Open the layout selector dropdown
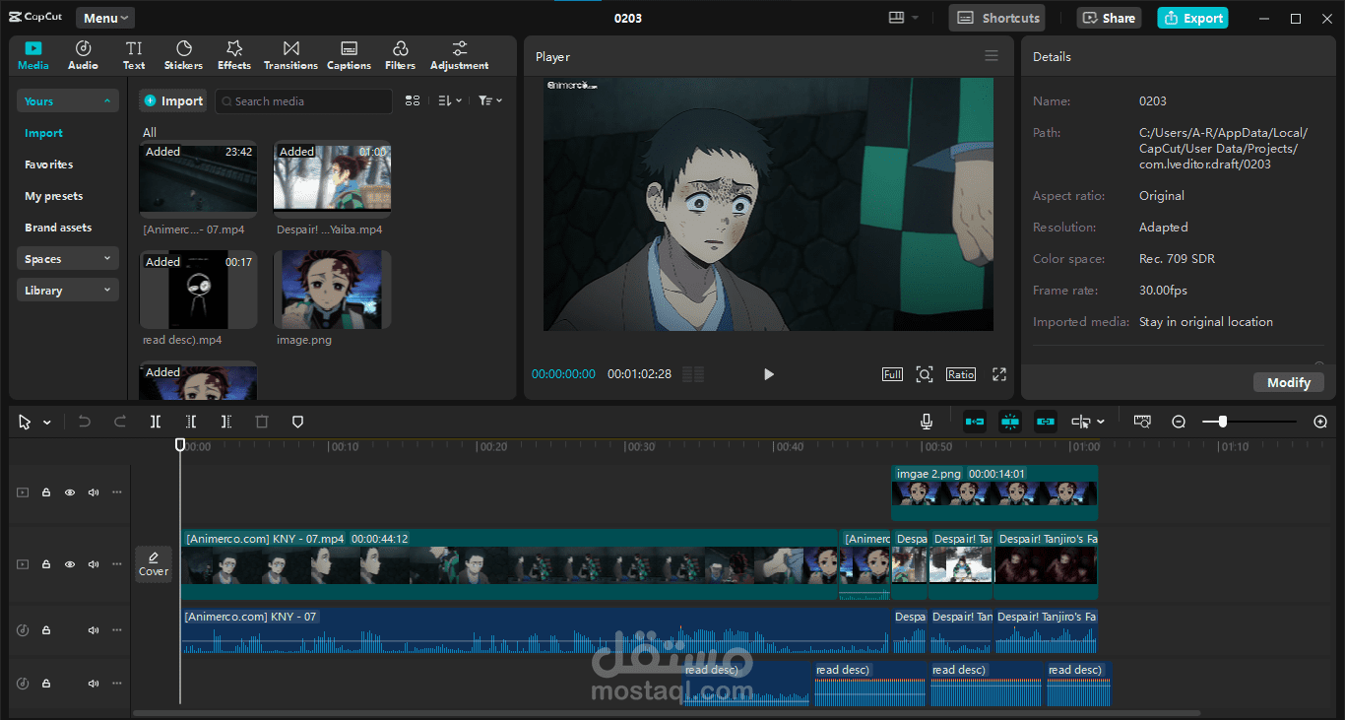The width and height of the screenshot is (1345, 720). click(903, 18)
